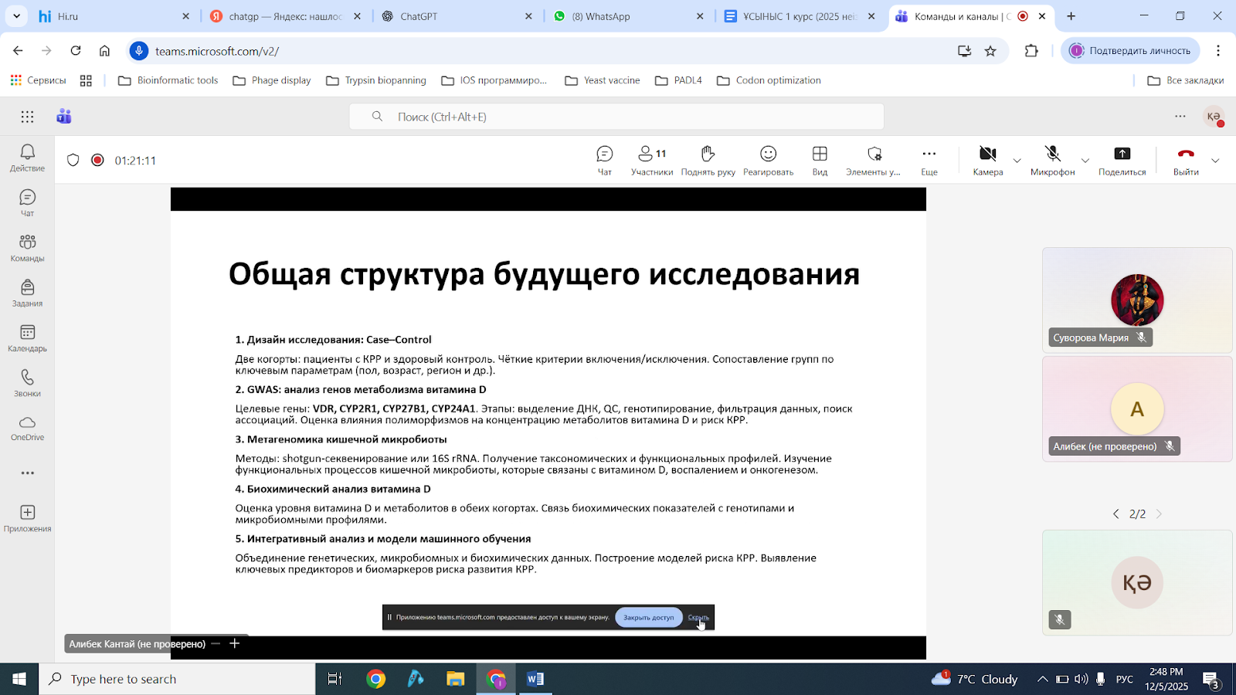Image resolution: width=1236 pixels, height=695 pixels.
Task: Raise hand in the meeting
Action: coord(708,161)
